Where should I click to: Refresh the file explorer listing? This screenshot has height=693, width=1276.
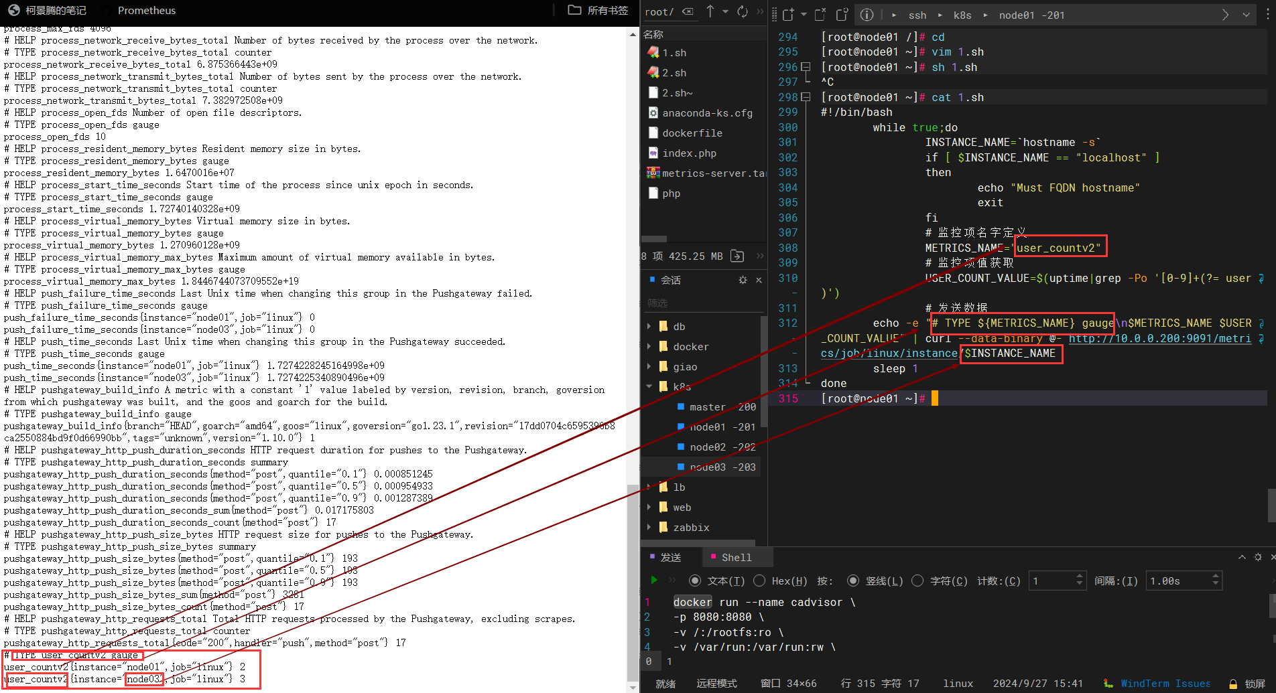[x=743, y=11]
